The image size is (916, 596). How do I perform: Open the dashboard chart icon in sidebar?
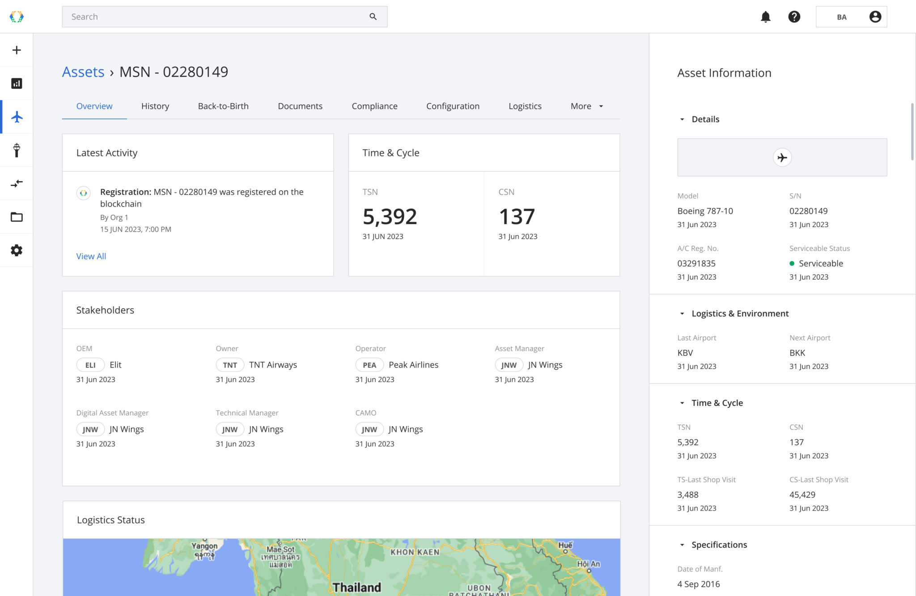pos(17,84)
